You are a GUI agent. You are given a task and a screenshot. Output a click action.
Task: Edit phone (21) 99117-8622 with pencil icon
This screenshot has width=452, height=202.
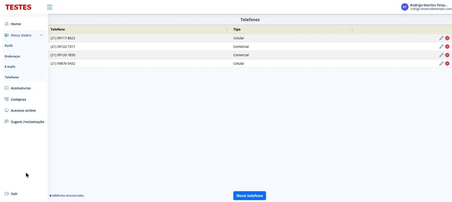441,38
